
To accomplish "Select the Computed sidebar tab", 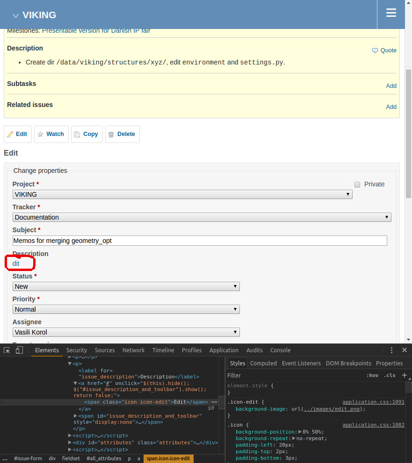I will click(263, 363).
